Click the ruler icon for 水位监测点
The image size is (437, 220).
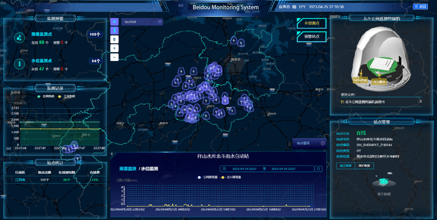pos(19,64)
